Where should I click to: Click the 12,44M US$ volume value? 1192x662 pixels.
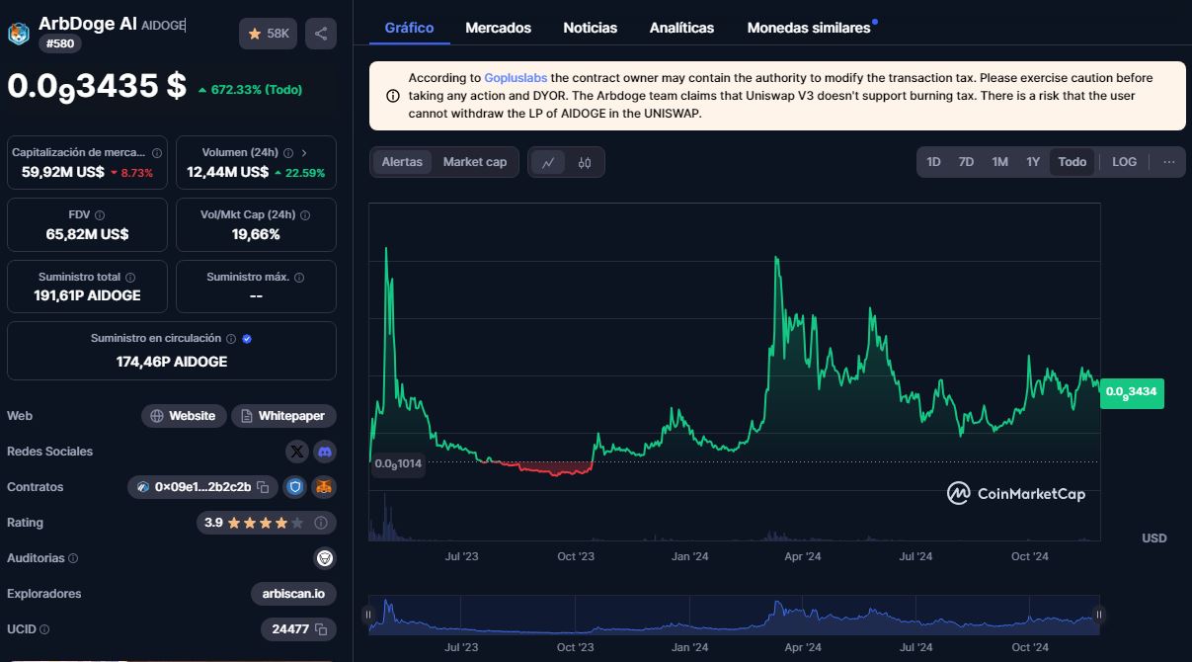click(x=228, y=172)
